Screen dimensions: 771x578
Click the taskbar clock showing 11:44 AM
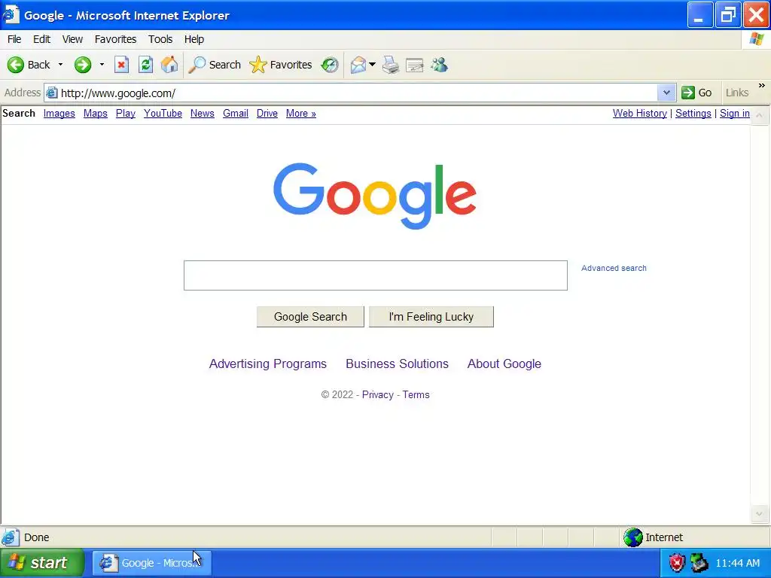pos(738,563)
